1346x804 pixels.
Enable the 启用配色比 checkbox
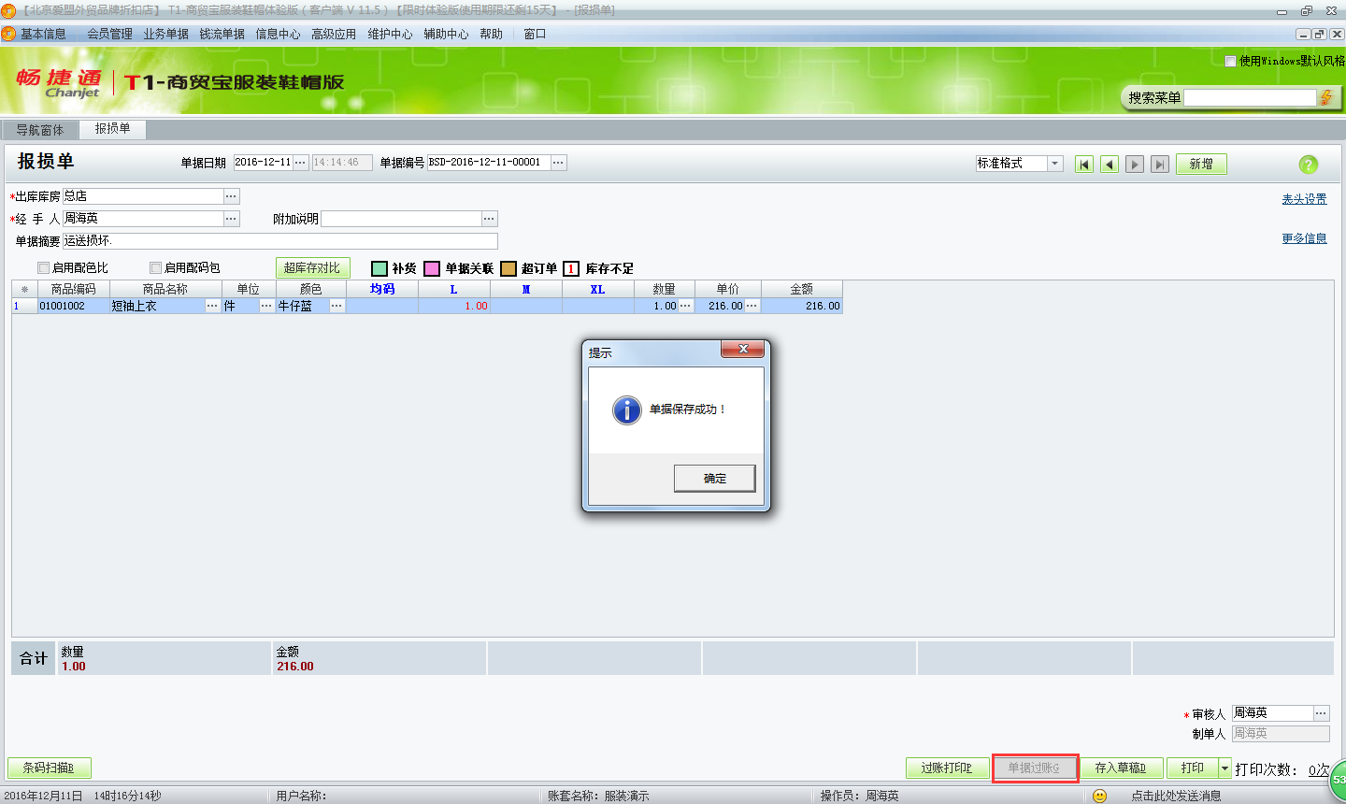click(43, 267)
